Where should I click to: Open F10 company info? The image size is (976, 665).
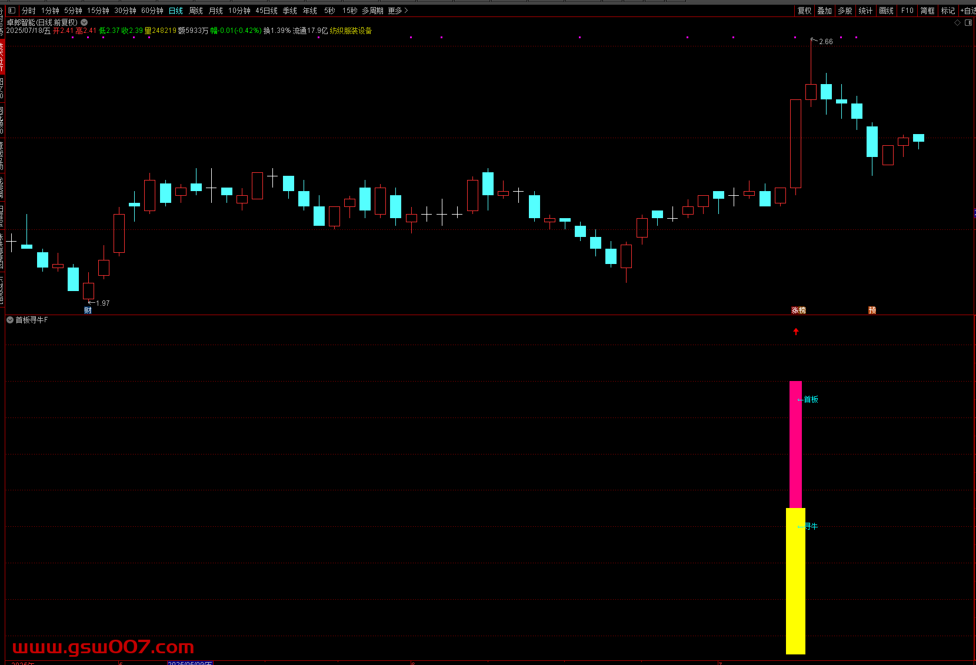coord(907,11)
